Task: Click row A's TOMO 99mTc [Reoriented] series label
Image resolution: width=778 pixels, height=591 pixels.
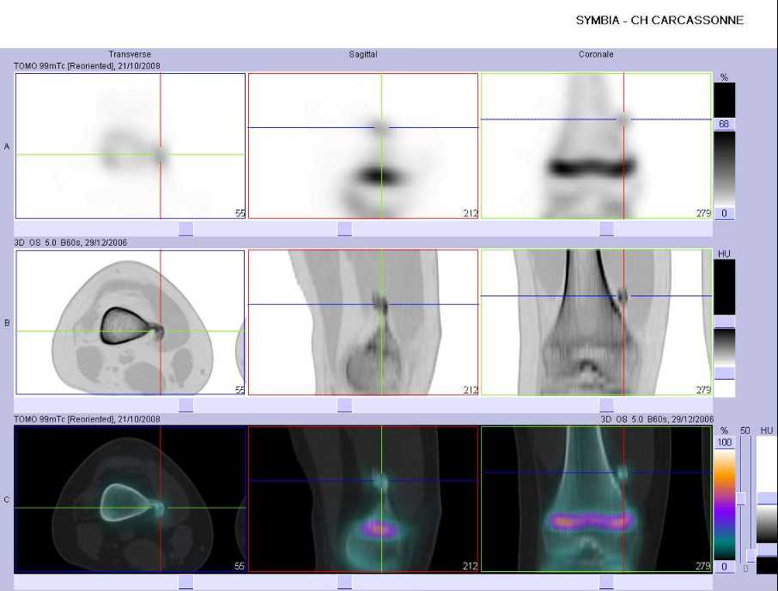Action: click(x=87, y=65)
